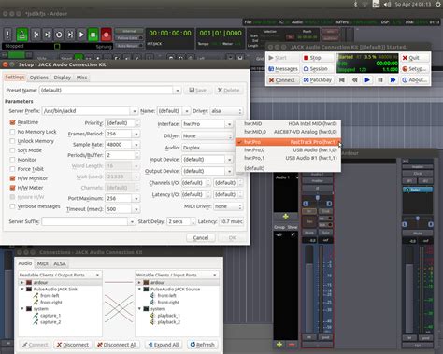Quit the JACK control application
The width and height of the screenshot is (443, 354).
[x=415, y=58]
